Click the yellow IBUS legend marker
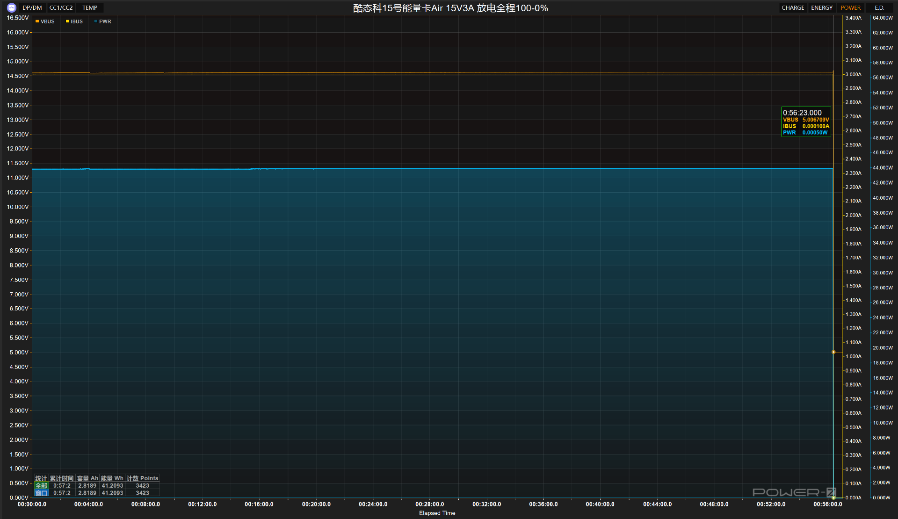The image size is (898, 519). point(67,22)
